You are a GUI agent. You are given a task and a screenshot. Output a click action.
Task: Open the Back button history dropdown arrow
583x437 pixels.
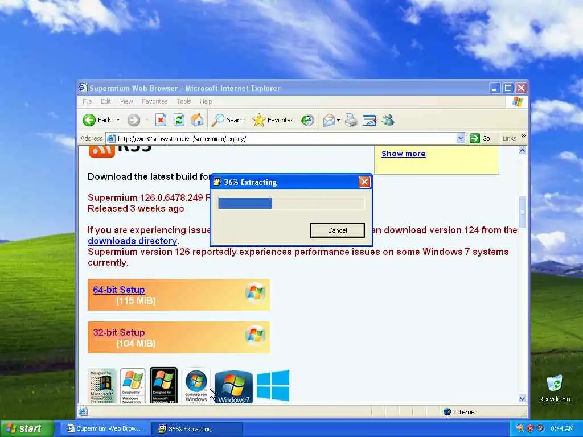[118, 120]
